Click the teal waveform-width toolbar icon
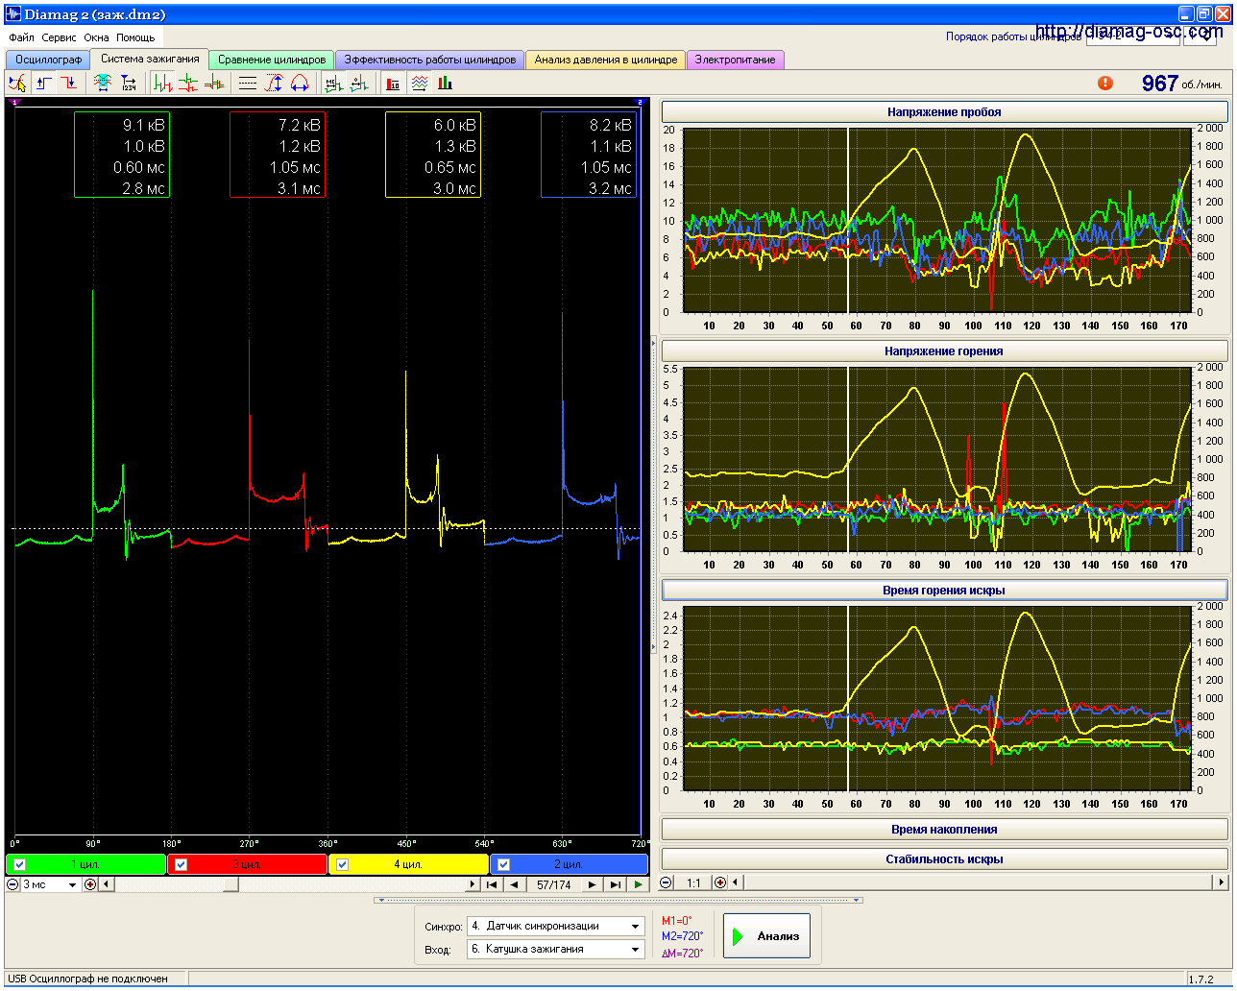 pos(102,84)
